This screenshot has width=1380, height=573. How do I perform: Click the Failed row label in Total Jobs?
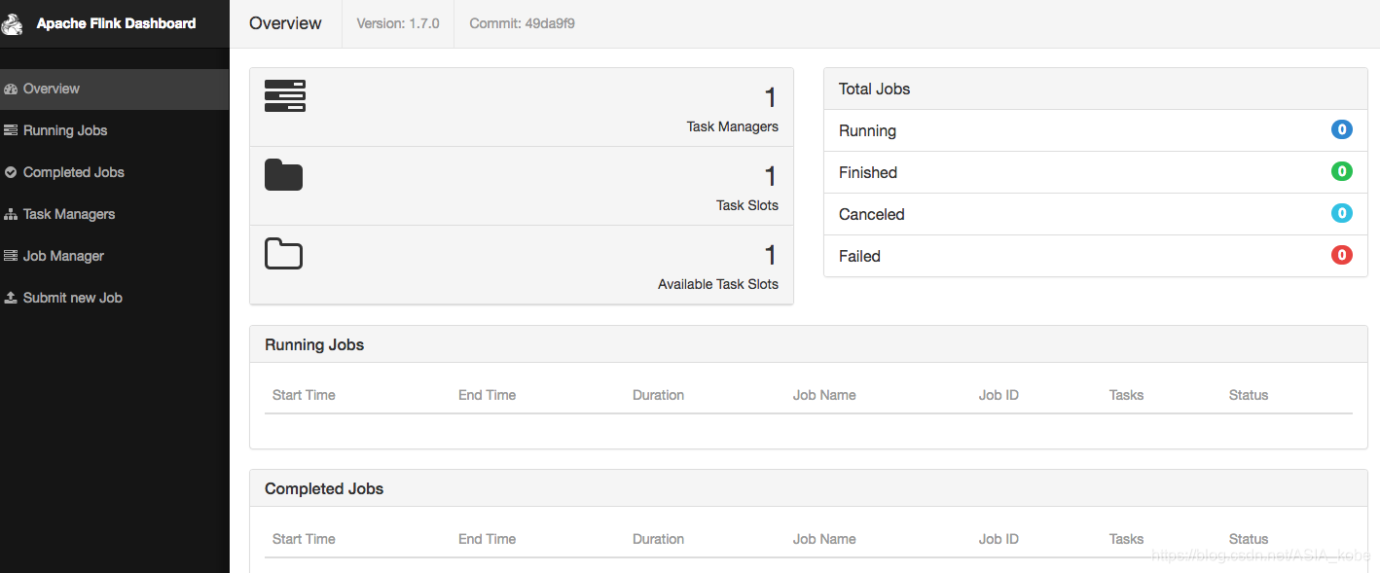pyautogui.click(x=859, y=256)
